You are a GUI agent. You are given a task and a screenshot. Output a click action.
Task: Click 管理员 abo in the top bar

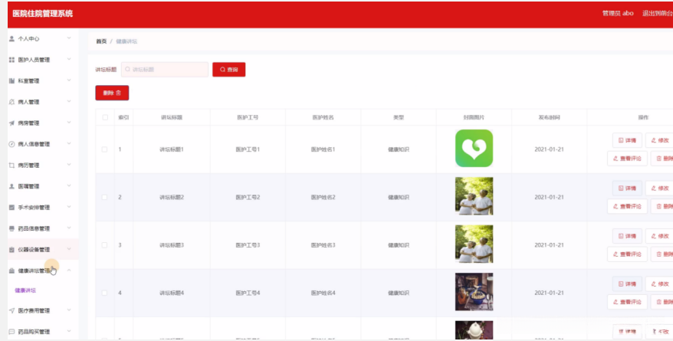[x=618, y=13]
